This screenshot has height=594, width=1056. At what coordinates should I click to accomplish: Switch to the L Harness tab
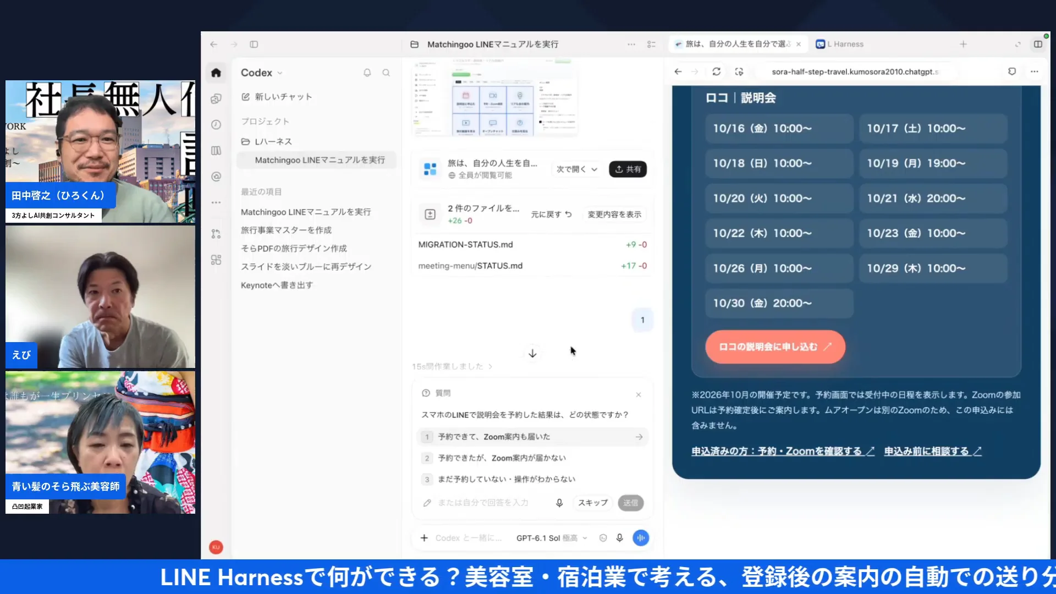pyautogui.click(x=840, y=44)
